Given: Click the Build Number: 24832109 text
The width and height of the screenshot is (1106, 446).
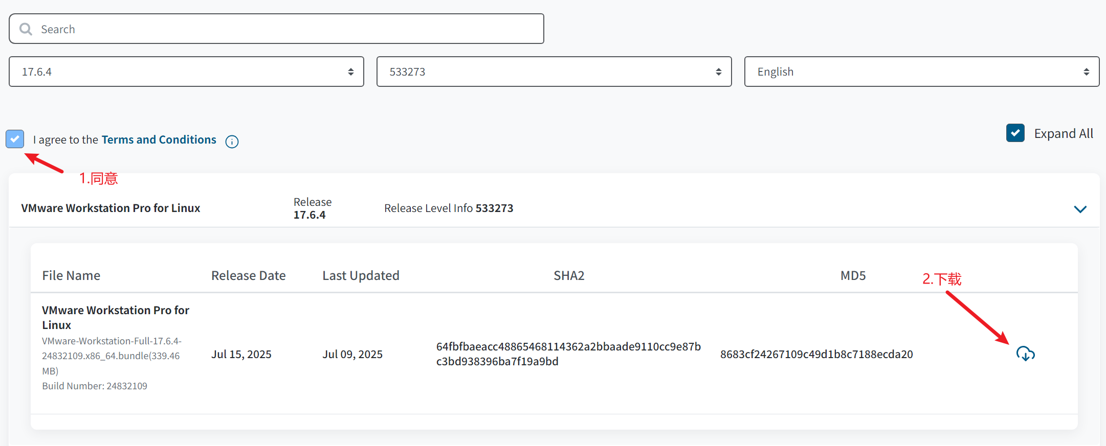Looking at the screenshot, I should [x=95, y=386].
